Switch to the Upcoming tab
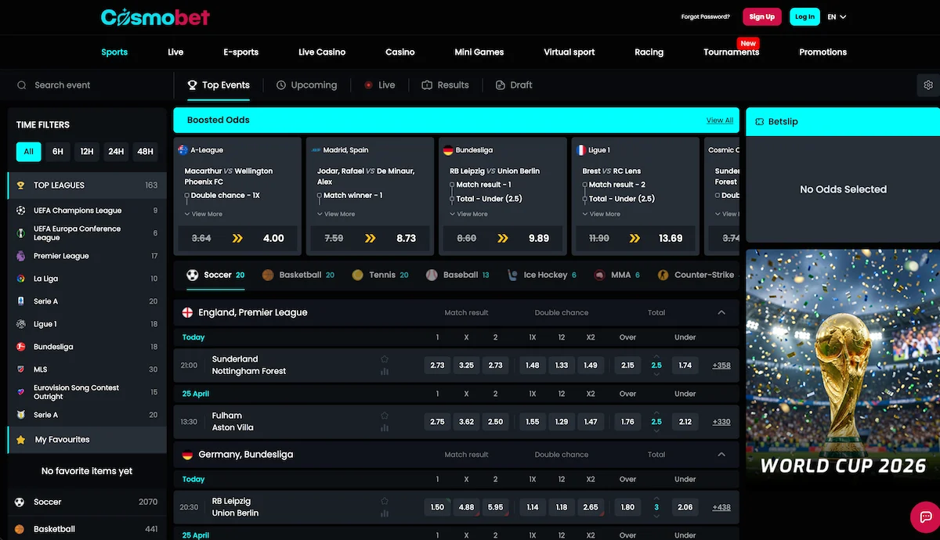The height and width of the screenshot is (540, 940). 307,85
